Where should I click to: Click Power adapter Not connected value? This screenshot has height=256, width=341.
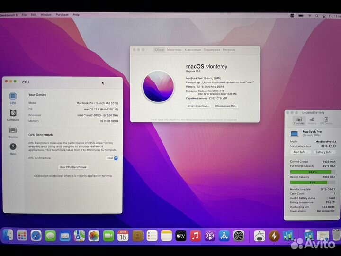pos(325,211)
